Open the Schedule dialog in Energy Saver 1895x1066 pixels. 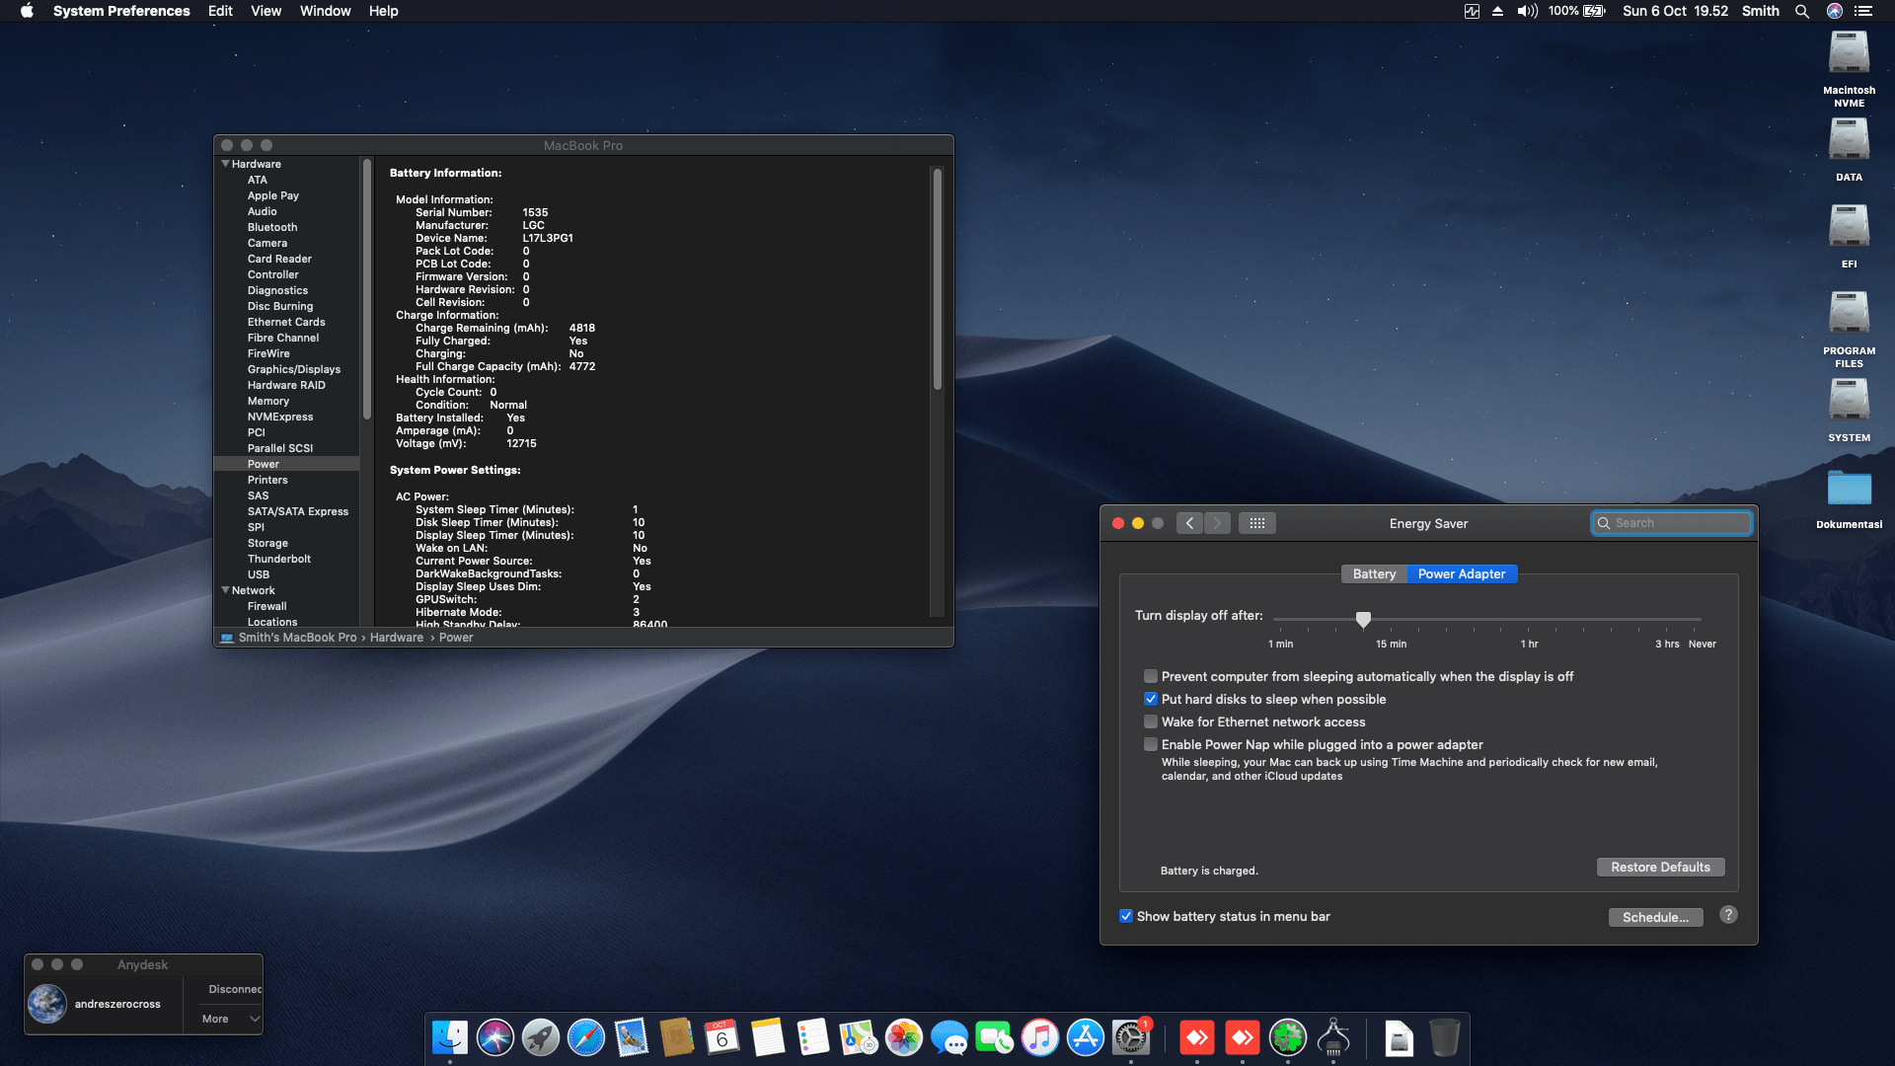point(1655,917)
